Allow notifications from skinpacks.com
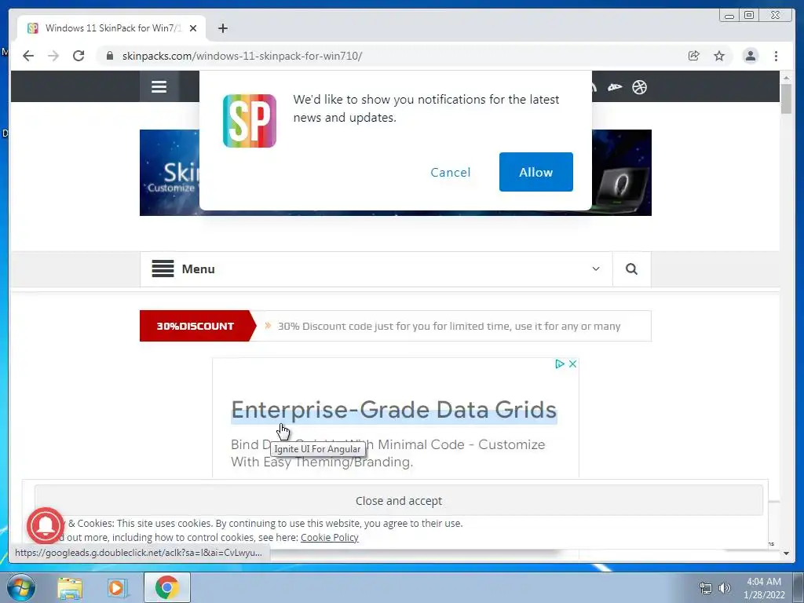 535,172
